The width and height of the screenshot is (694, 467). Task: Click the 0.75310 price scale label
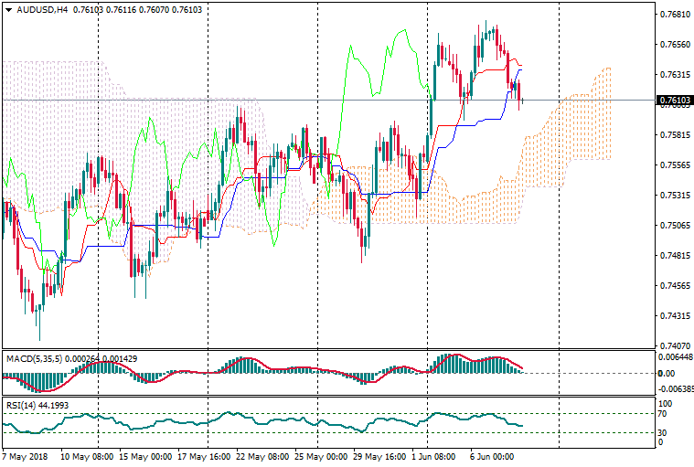(674, 196)
